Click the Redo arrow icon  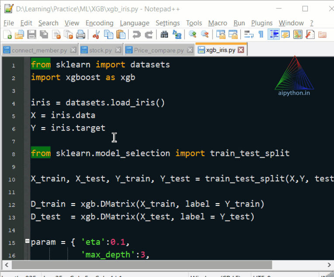click(x=149, y=35)
